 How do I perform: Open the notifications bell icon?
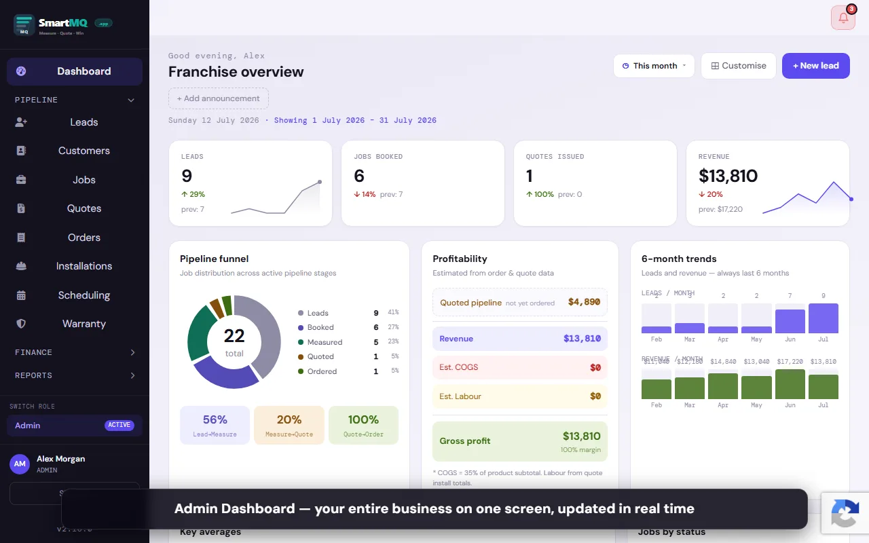[x=843, y=18]
